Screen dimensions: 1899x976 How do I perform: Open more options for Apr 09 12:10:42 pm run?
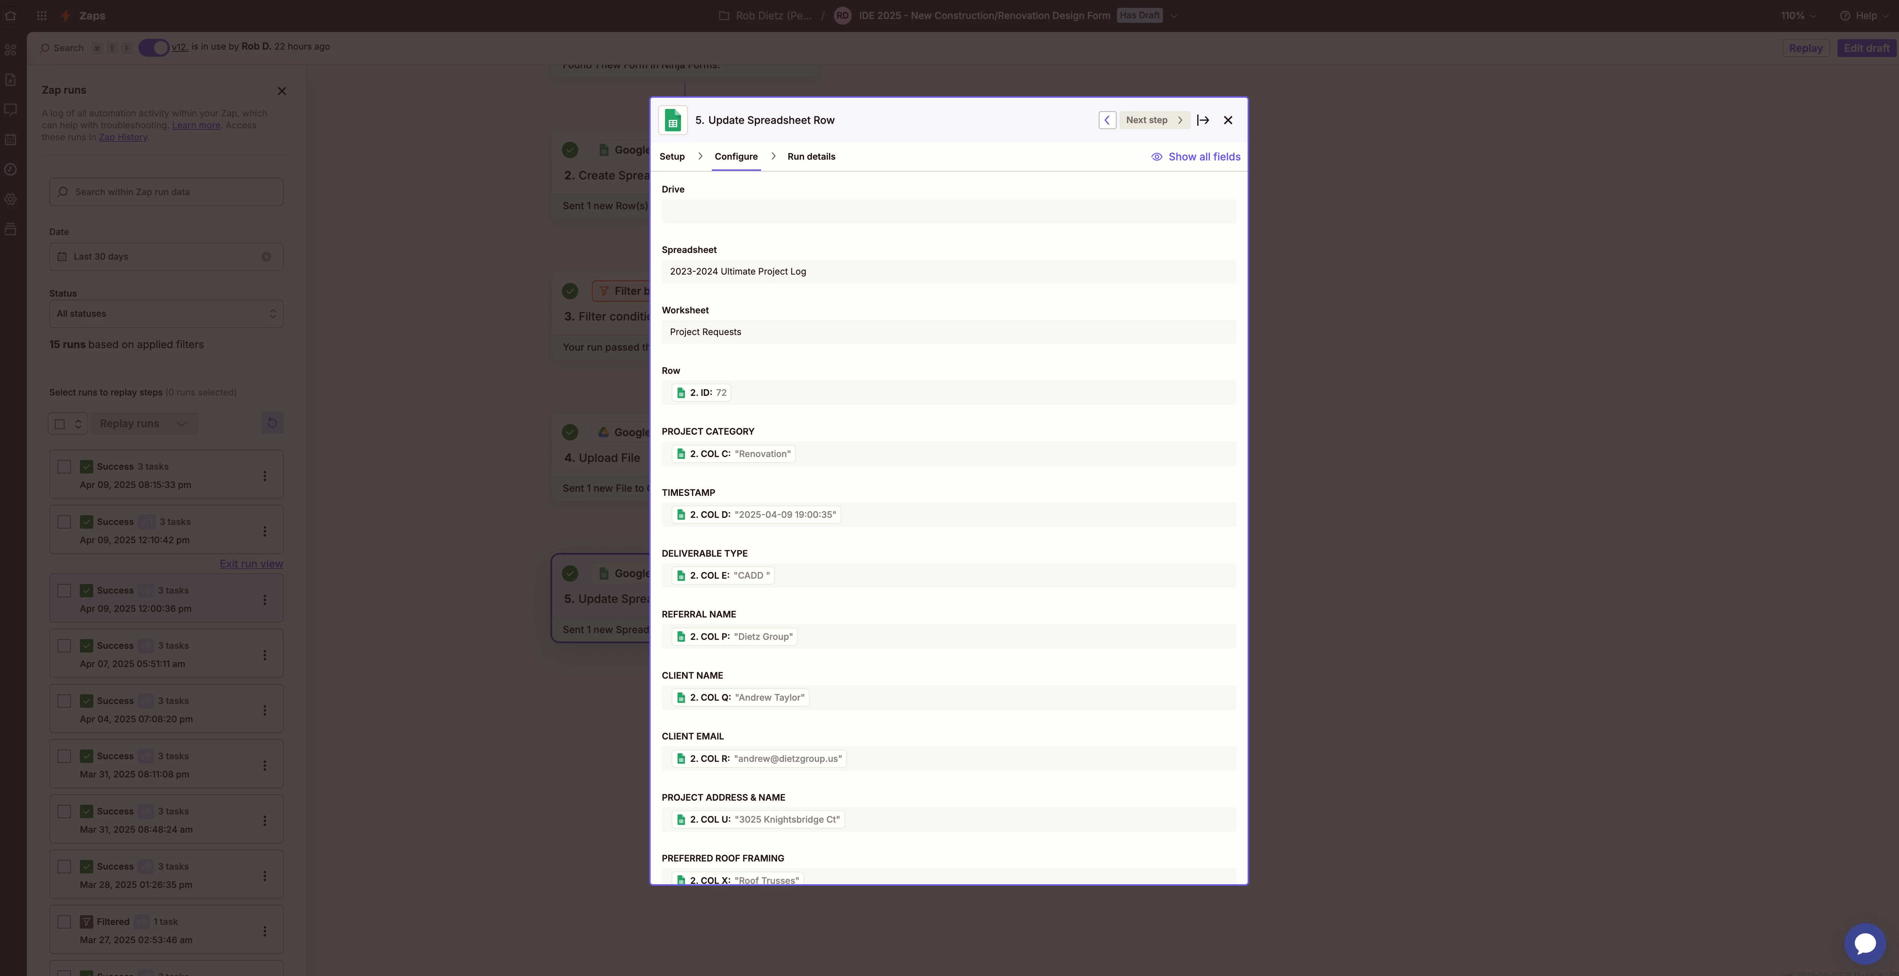click(265, 532)
